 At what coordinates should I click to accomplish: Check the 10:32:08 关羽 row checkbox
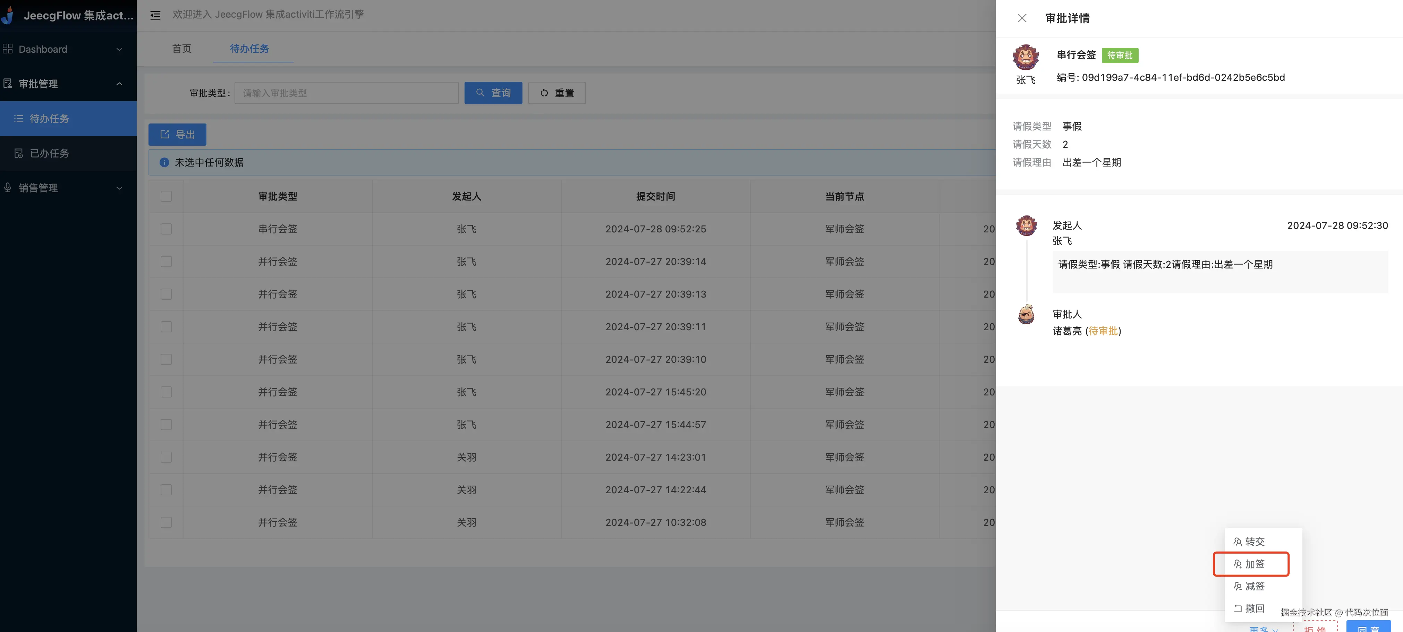click(166, 523)
